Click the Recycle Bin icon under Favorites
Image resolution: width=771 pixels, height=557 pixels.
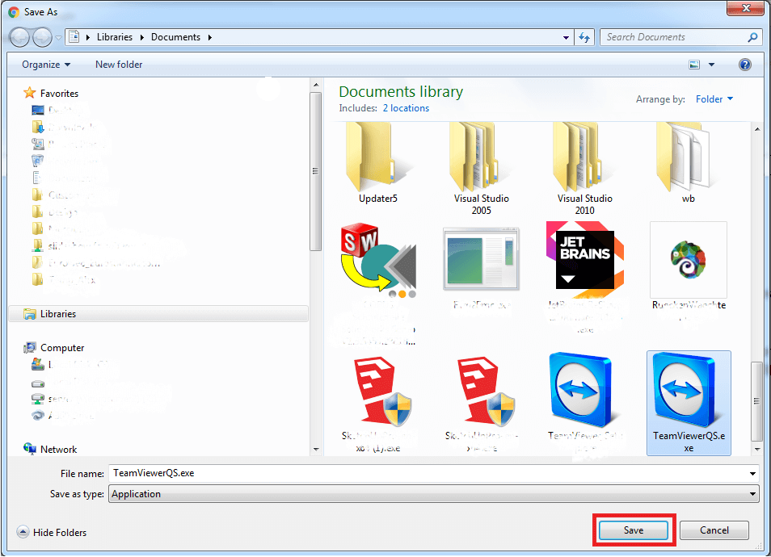[x=37, y=161]
